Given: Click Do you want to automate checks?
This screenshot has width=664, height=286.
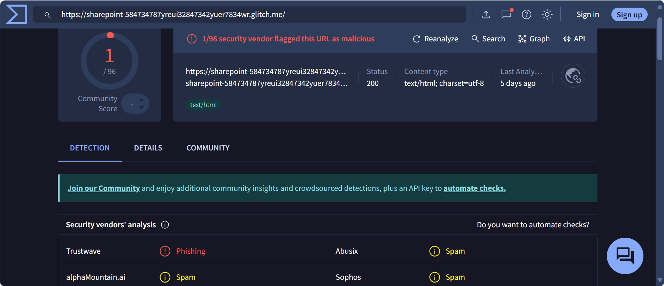Looking at the screenshot, I should [x=533, y=225].
